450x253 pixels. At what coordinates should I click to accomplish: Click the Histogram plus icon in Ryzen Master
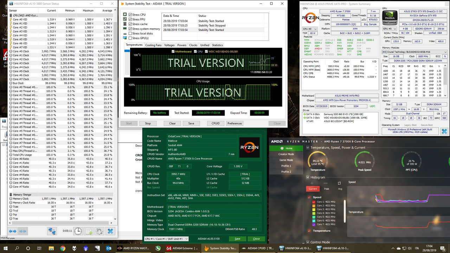pos(311,183)
